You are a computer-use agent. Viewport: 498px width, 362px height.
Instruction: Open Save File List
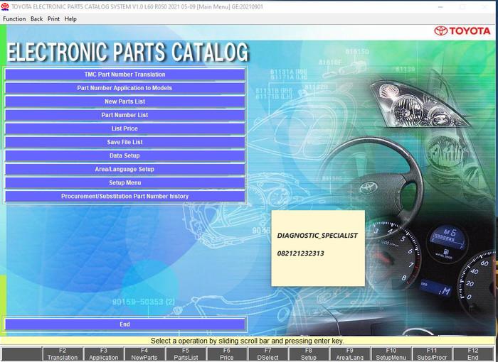(x=124, y=142)
